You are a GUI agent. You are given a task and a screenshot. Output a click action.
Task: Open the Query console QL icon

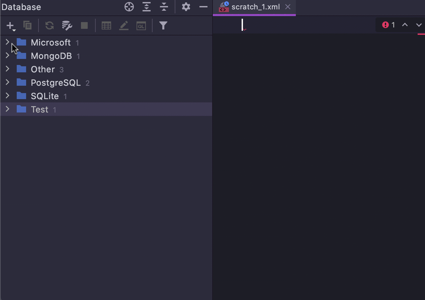[141, 25]
